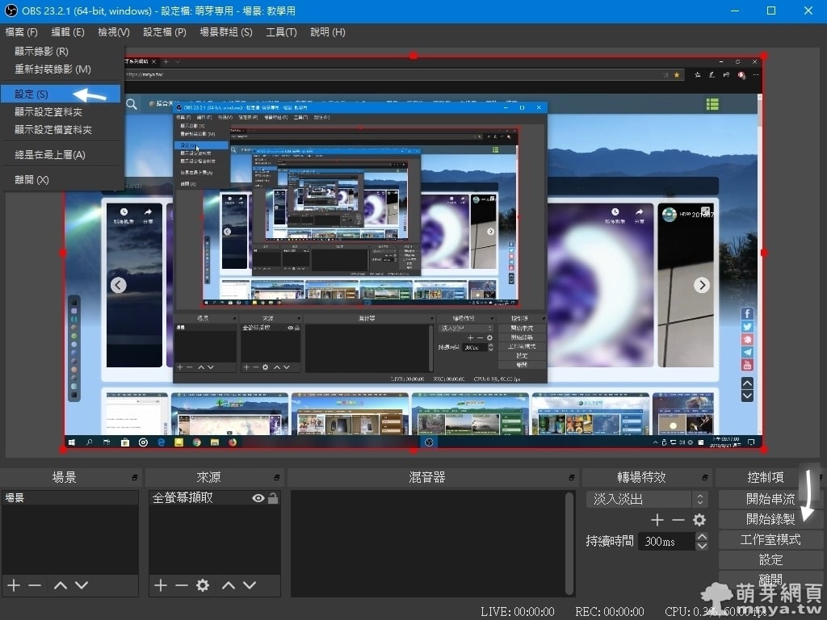Select the 場景 item in scenes list
The width and height of the screenshot is (827, 620).
click(x=70, y=497)
